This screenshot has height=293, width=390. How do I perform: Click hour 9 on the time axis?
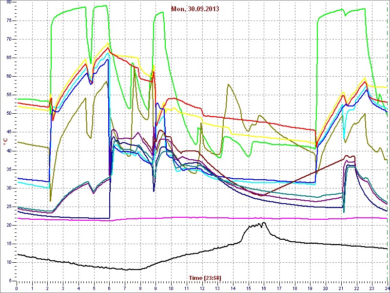click(x=156, y=288)
